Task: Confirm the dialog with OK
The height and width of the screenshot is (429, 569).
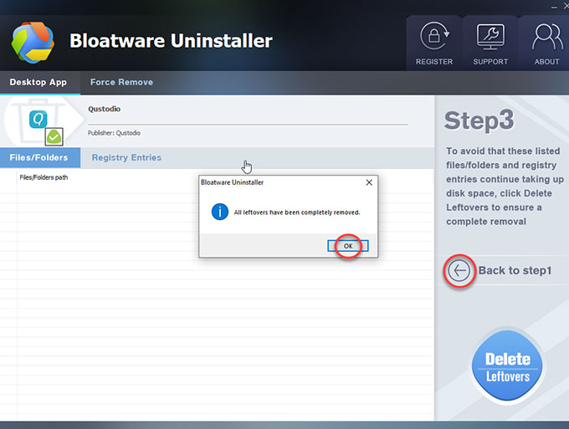Action: [x=348, y=246]
